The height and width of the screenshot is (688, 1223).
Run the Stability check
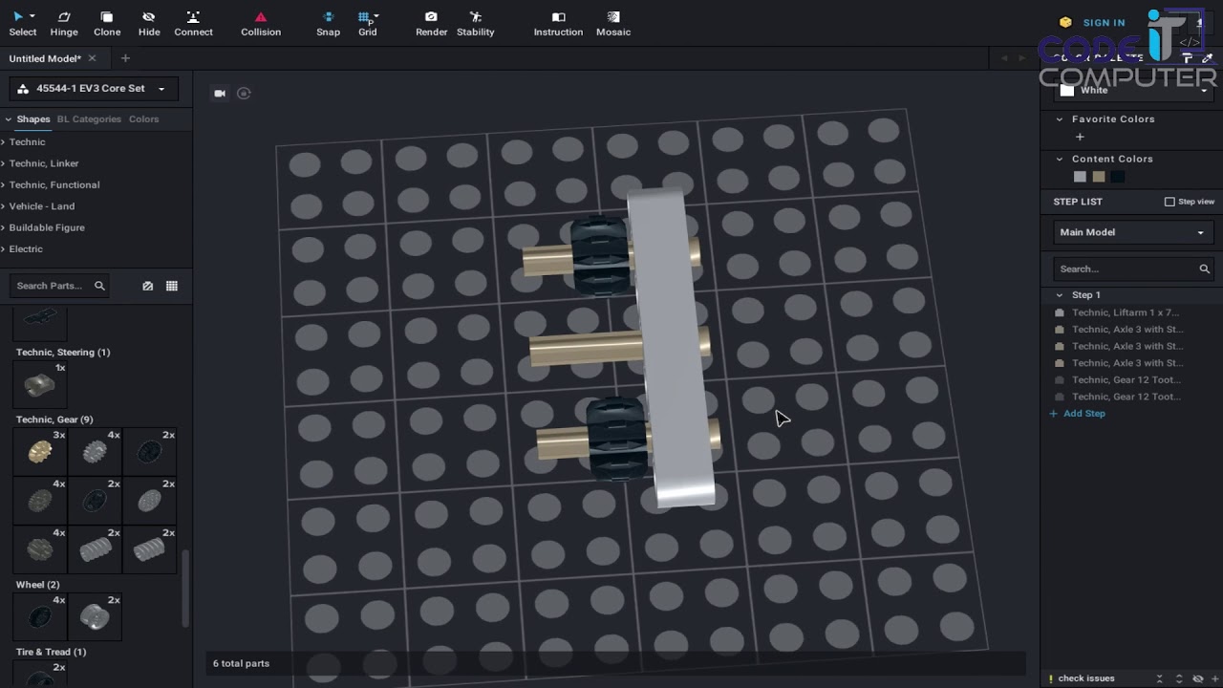475,23
